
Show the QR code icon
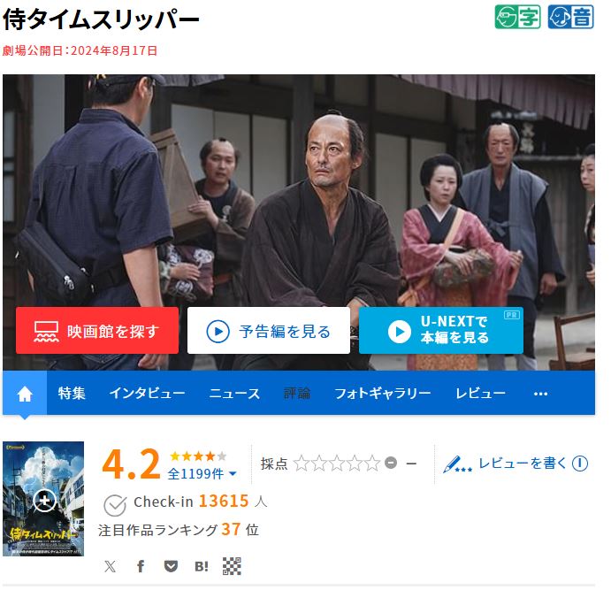coord(232,566)
